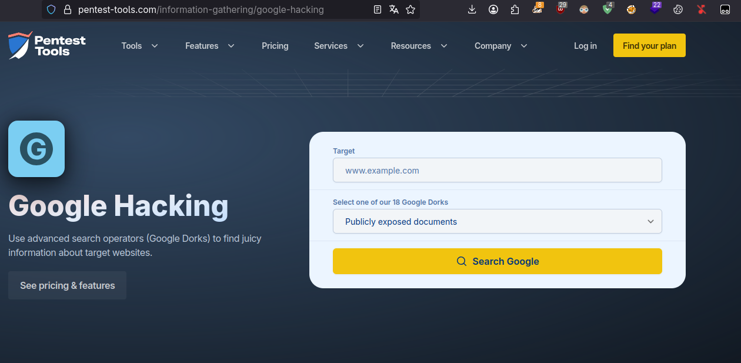Click the Search Google button label
This screenshot has height=363, width=741.
[x=506, y=261]
